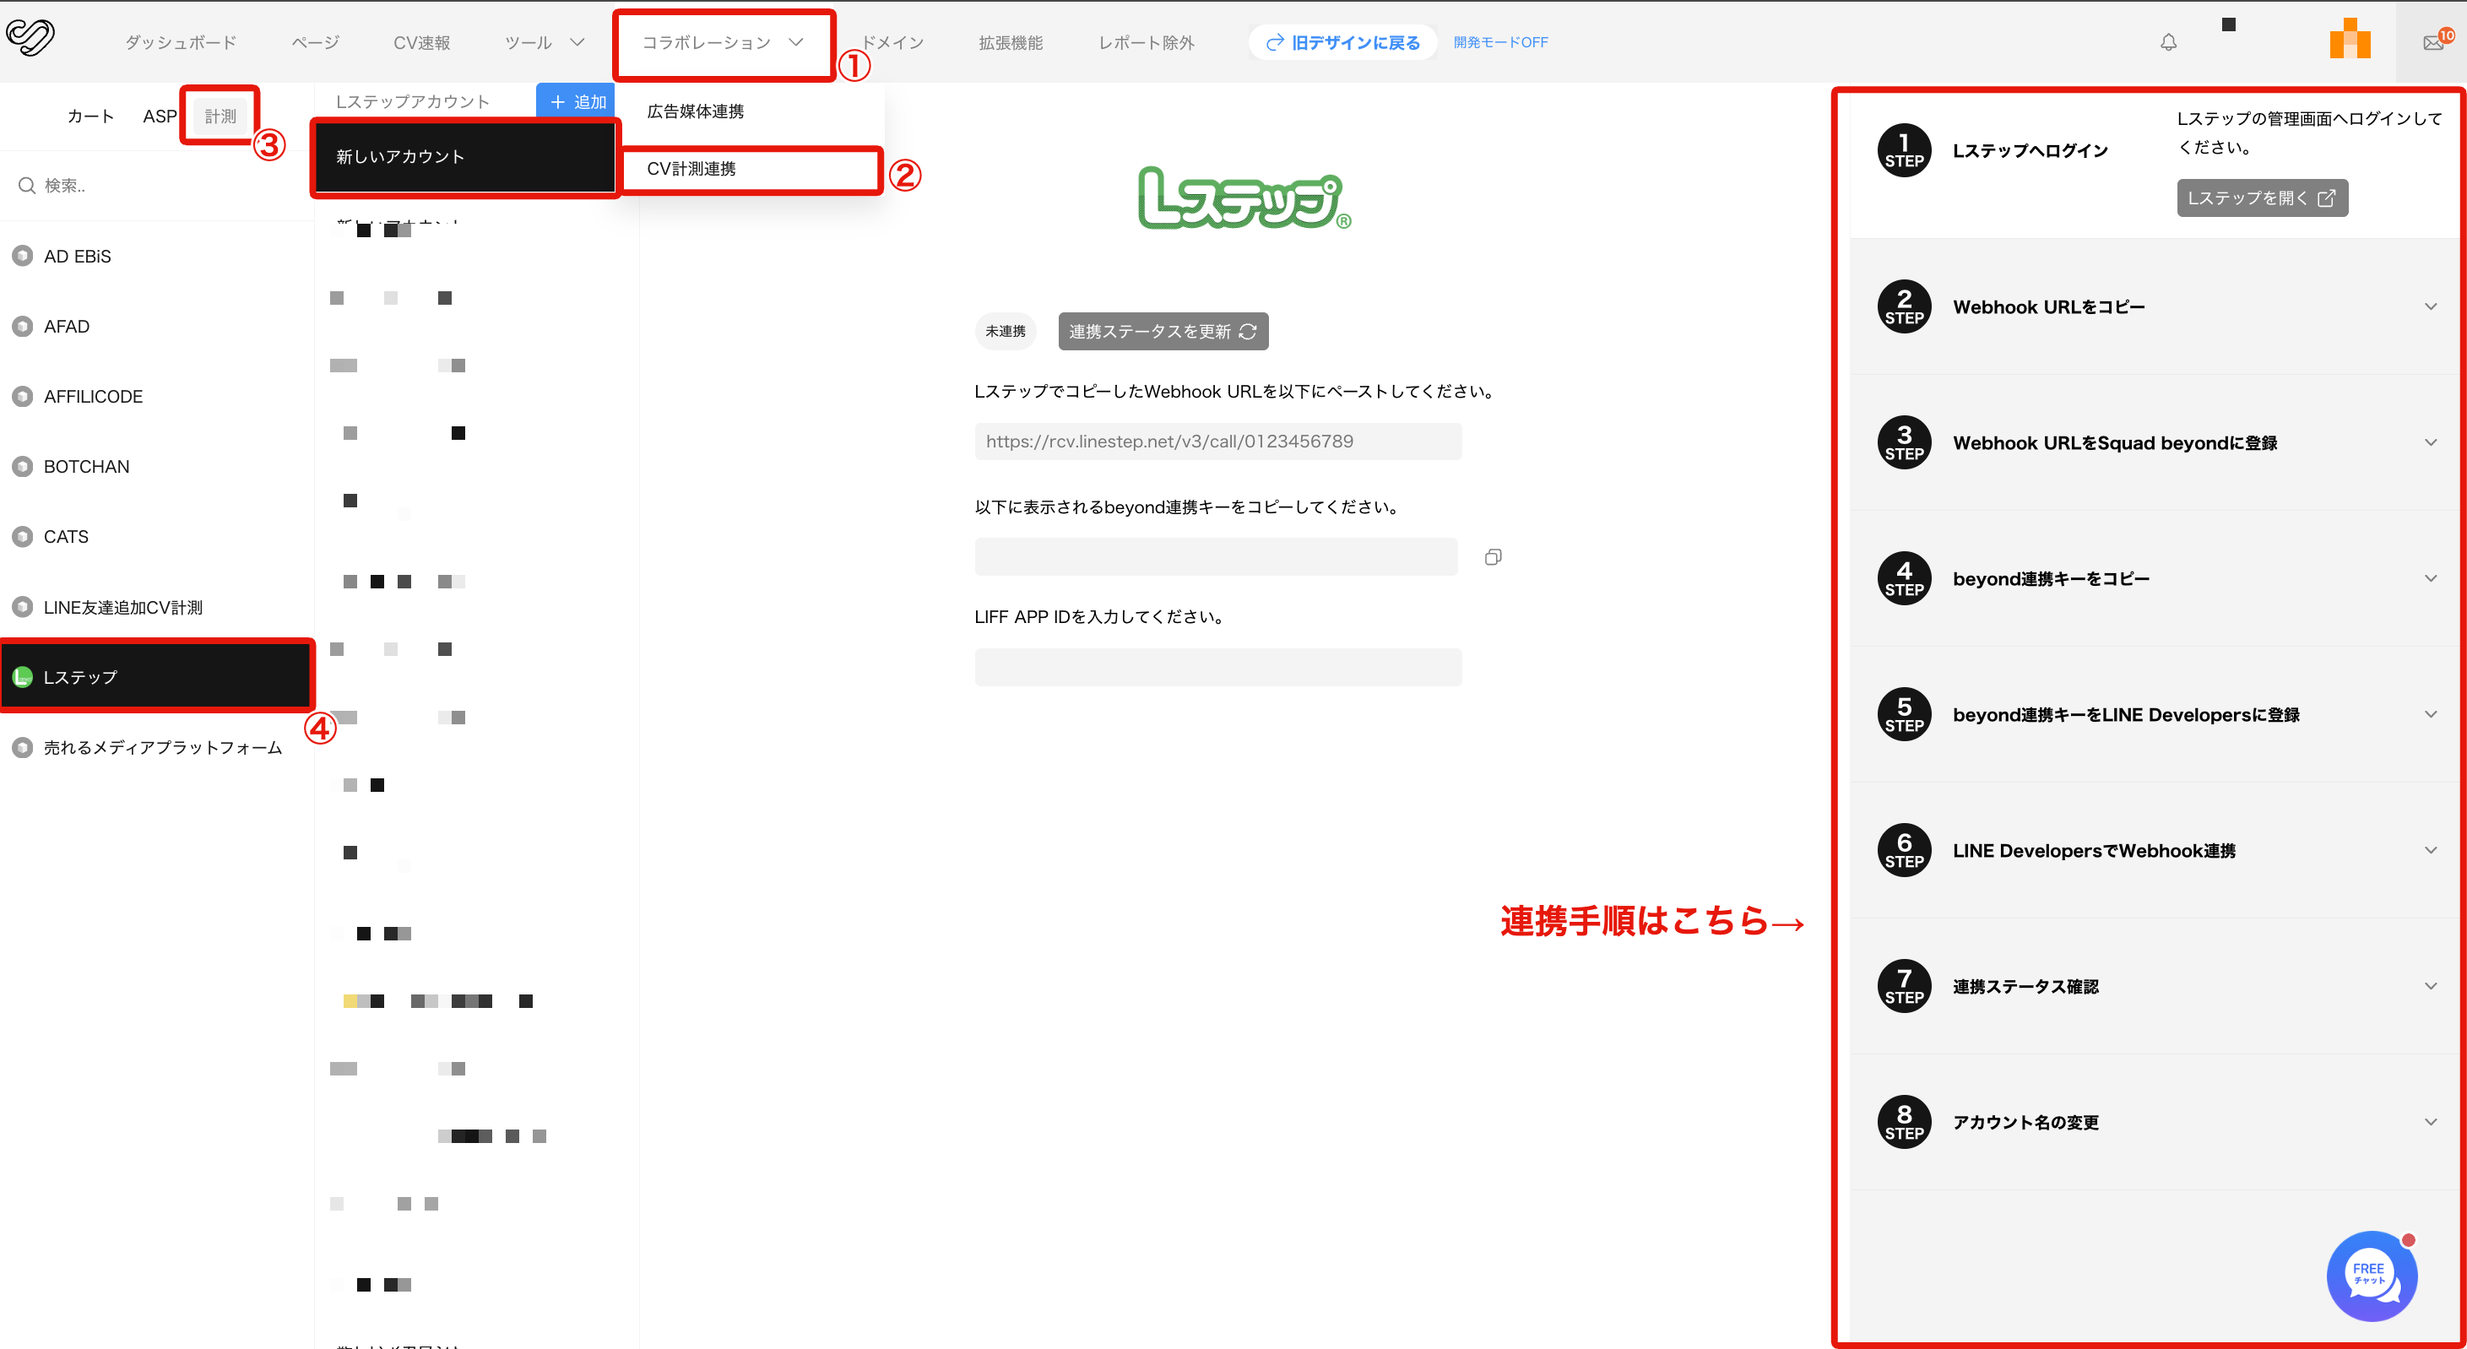Expand the beyond連携キーをコピー step

2154,578
